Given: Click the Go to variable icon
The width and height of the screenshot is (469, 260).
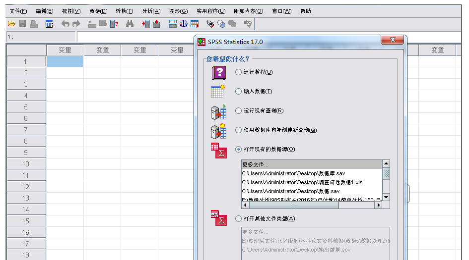Looking at the screenshot, I should click(x=103, y=24).
